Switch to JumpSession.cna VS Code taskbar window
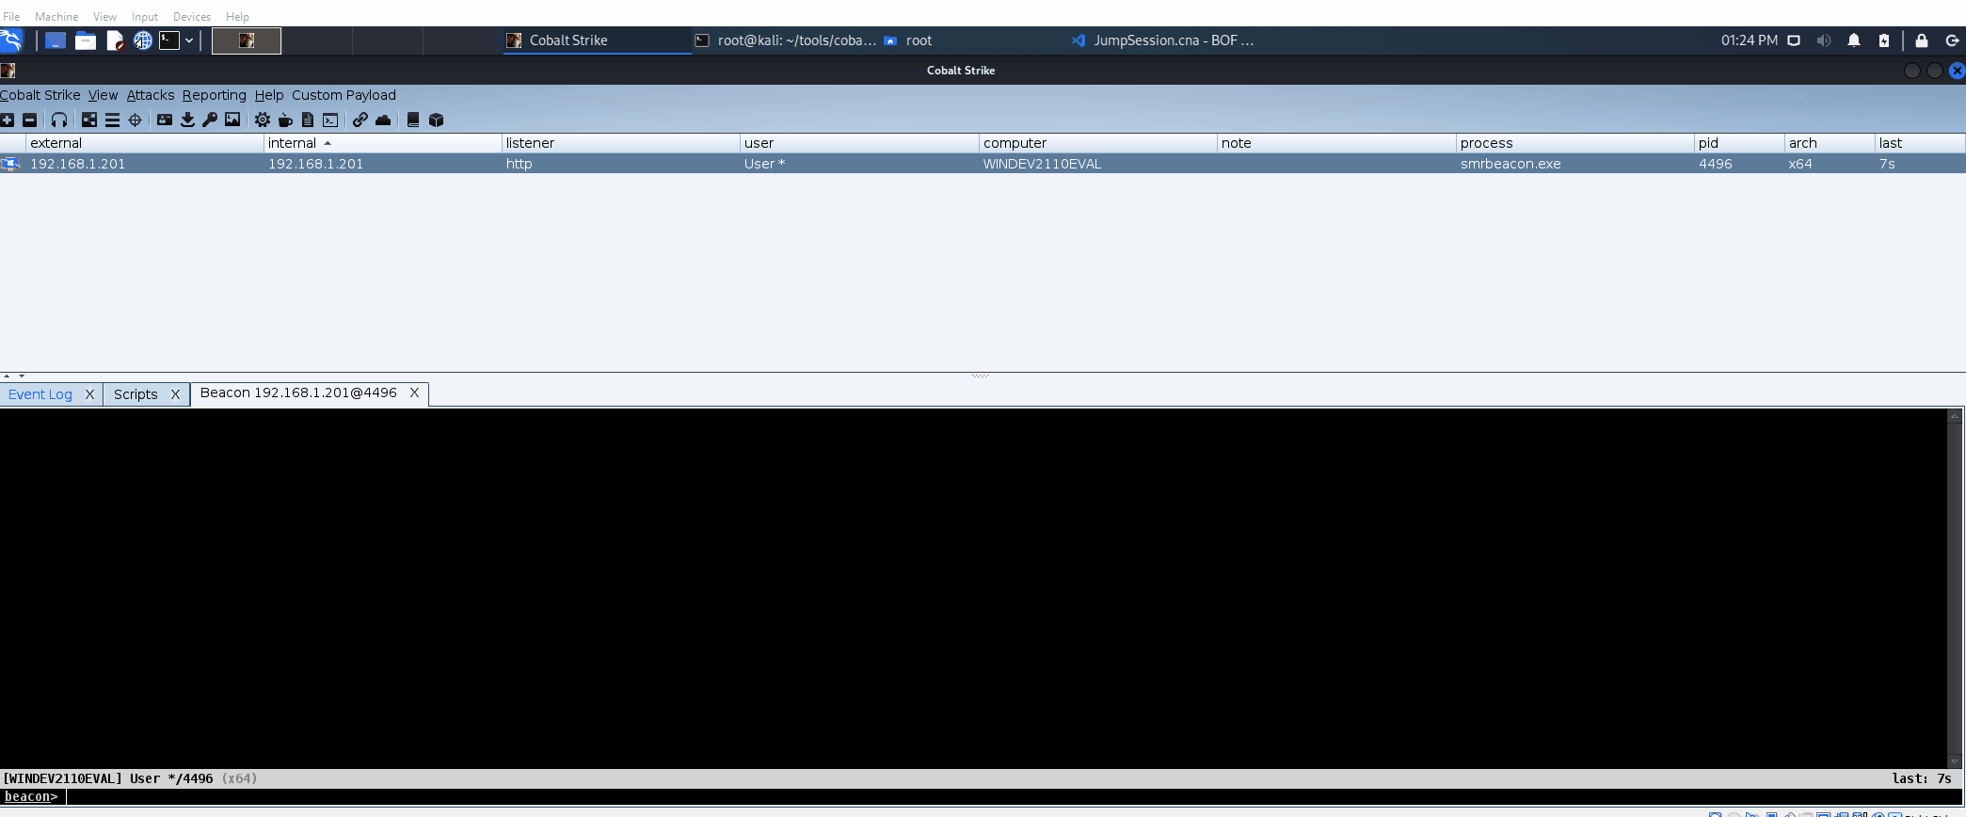This screenshot has height=817, width=1966. tap(1163, 40)
